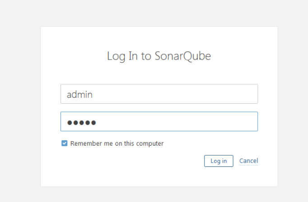The height and width of the screenshot is (202, 308).
Task: Focus the username field containing admin
Action: coord(159,94)
